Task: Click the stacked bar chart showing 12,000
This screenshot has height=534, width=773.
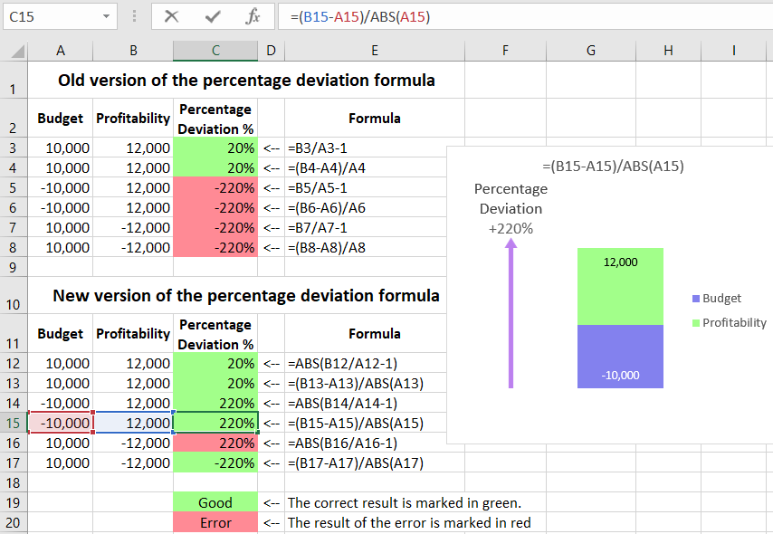Action: point(620,285)
